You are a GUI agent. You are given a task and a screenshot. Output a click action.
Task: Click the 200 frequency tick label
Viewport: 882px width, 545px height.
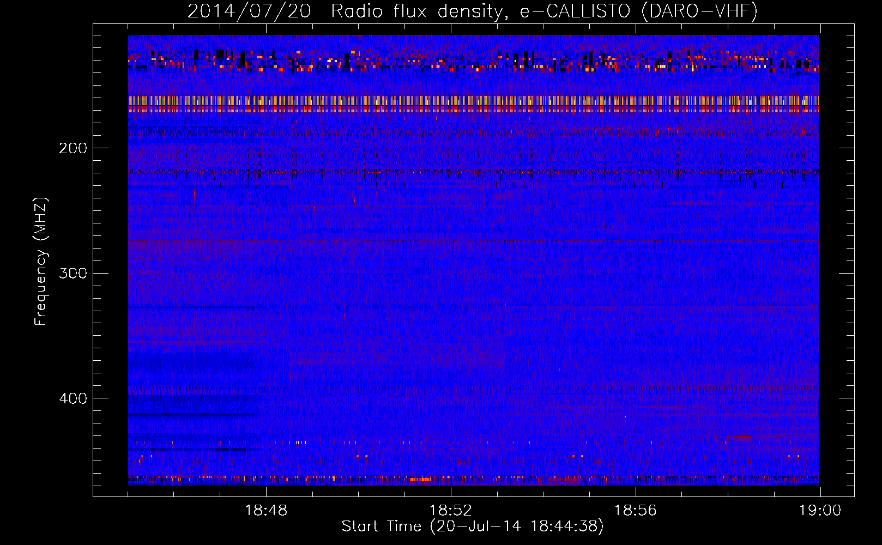(73, 148)
